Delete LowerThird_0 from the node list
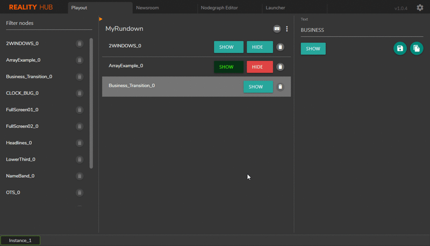430x246 pixels. tap(80, 160)
